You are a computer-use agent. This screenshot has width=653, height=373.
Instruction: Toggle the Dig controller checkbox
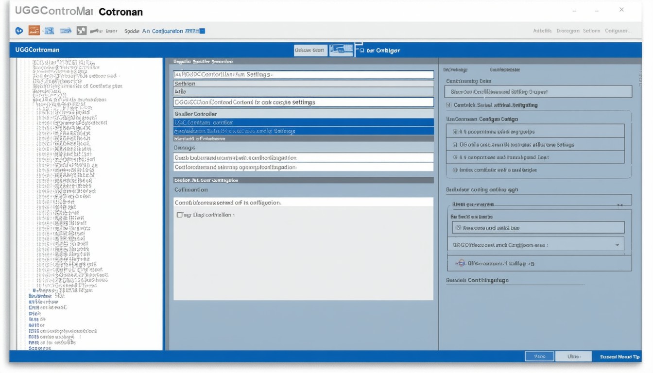point(180,215)
